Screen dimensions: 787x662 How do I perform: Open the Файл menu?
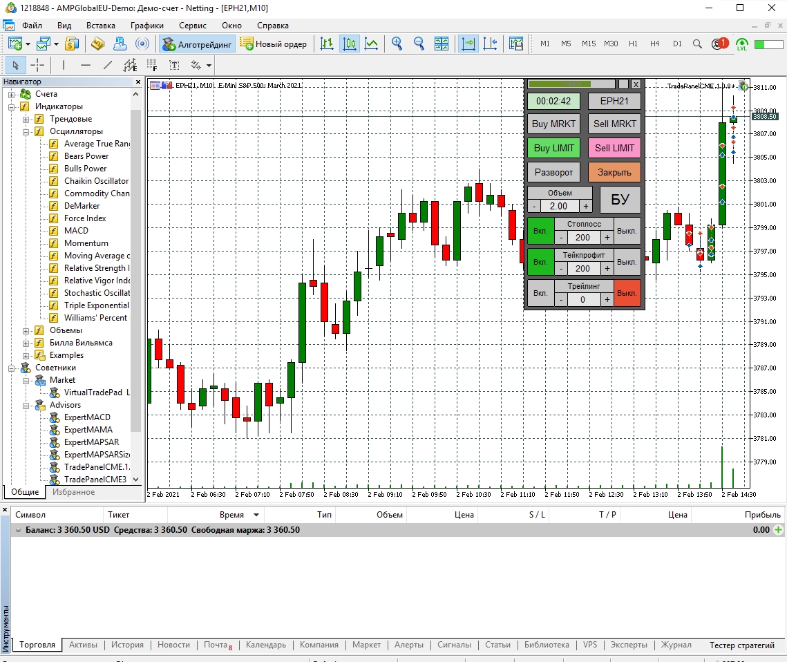[32, 26]
